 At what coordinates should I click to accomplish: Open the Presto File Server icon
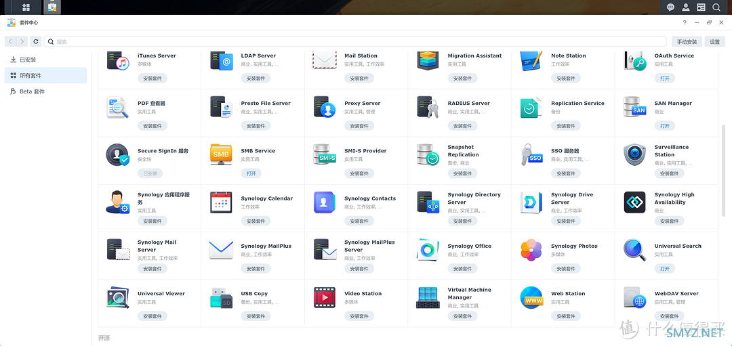[221, 107]
